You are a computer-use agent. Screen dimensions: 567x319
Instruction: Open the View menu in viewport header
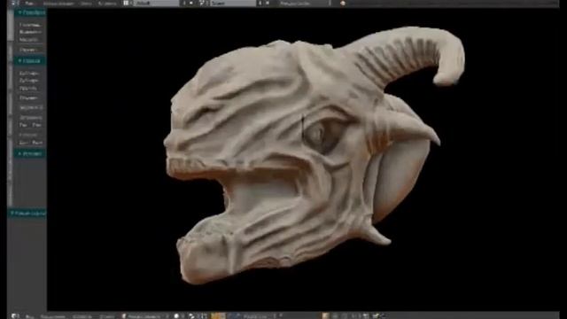[x=29, y=316]
